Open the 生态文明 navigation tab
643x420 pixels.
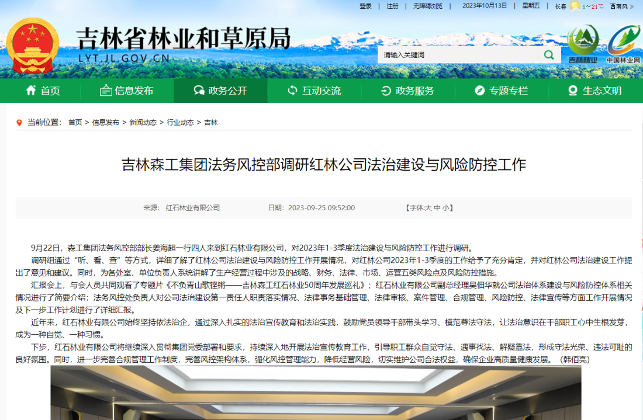[594, 91]
